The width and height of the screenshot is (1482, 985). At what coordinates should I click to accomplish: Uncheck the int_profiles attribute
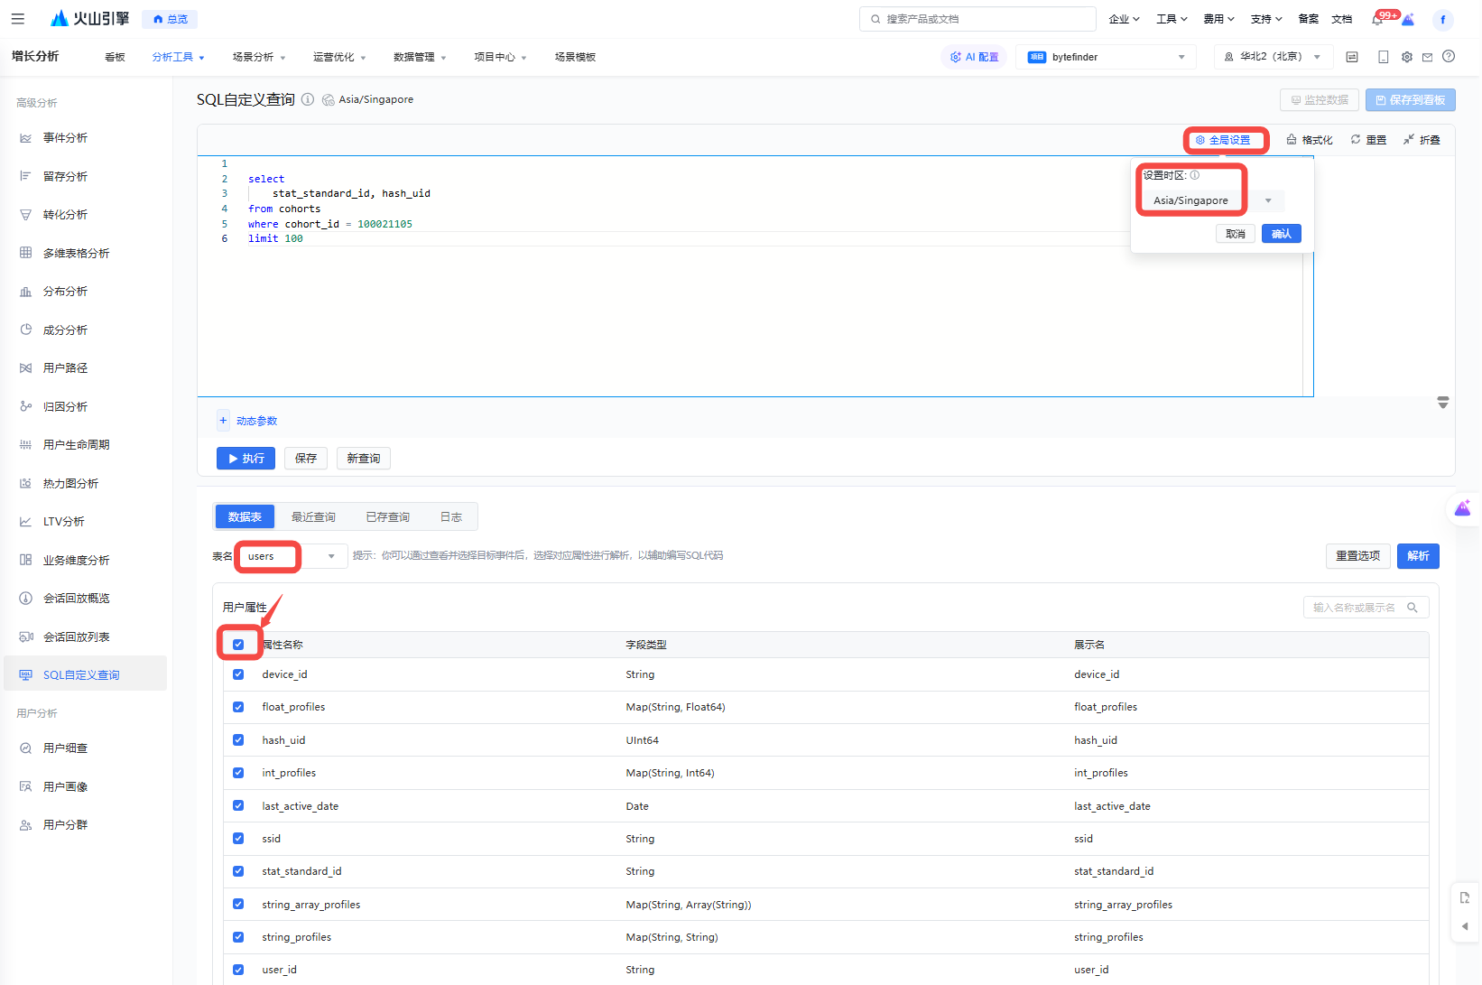click(238, 773)
